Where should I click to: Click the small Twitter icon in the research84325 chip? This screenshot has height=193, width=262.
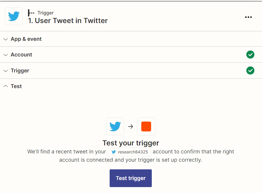tap(114, 152)
